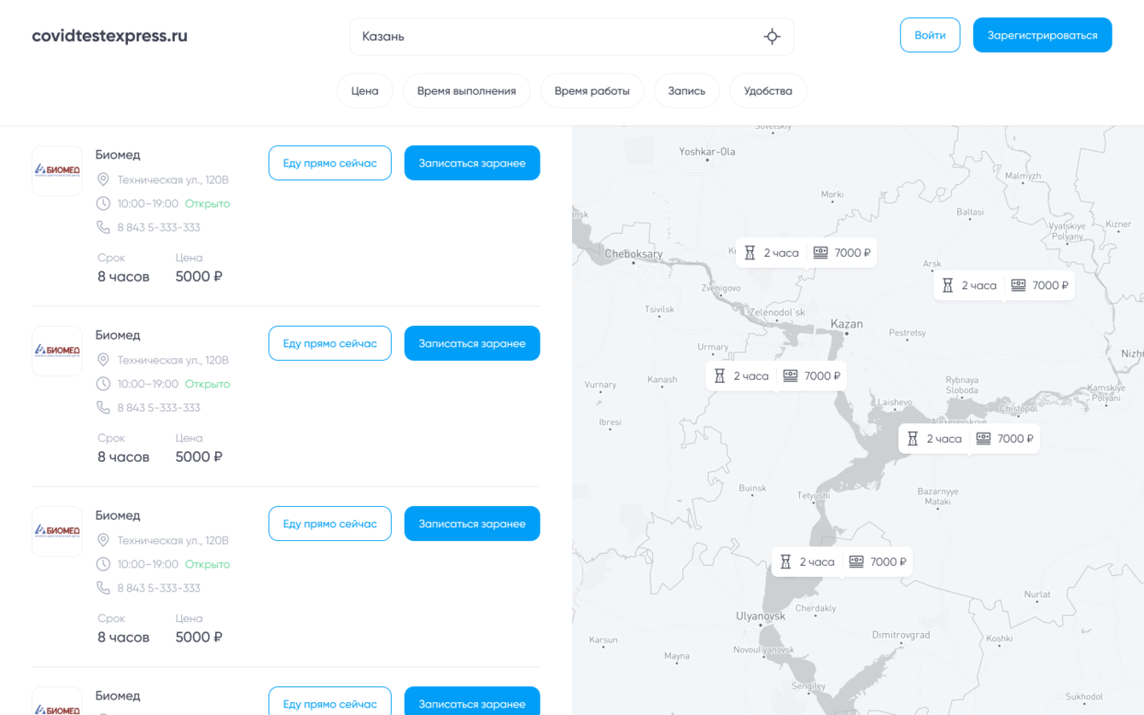Click the Открыто status in third listing
Image resolution: width=1144 pixels, height=715 pixels.
pyautogui.click(x=207, y=563)
